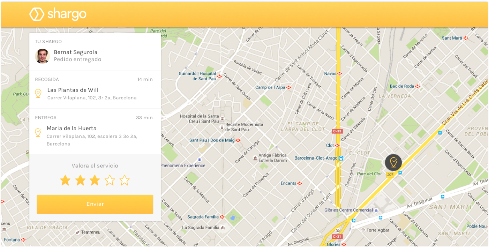Click the Las Plantas de Will pickup name
Viewport: 489px width, 247px height.
point(73,90)
